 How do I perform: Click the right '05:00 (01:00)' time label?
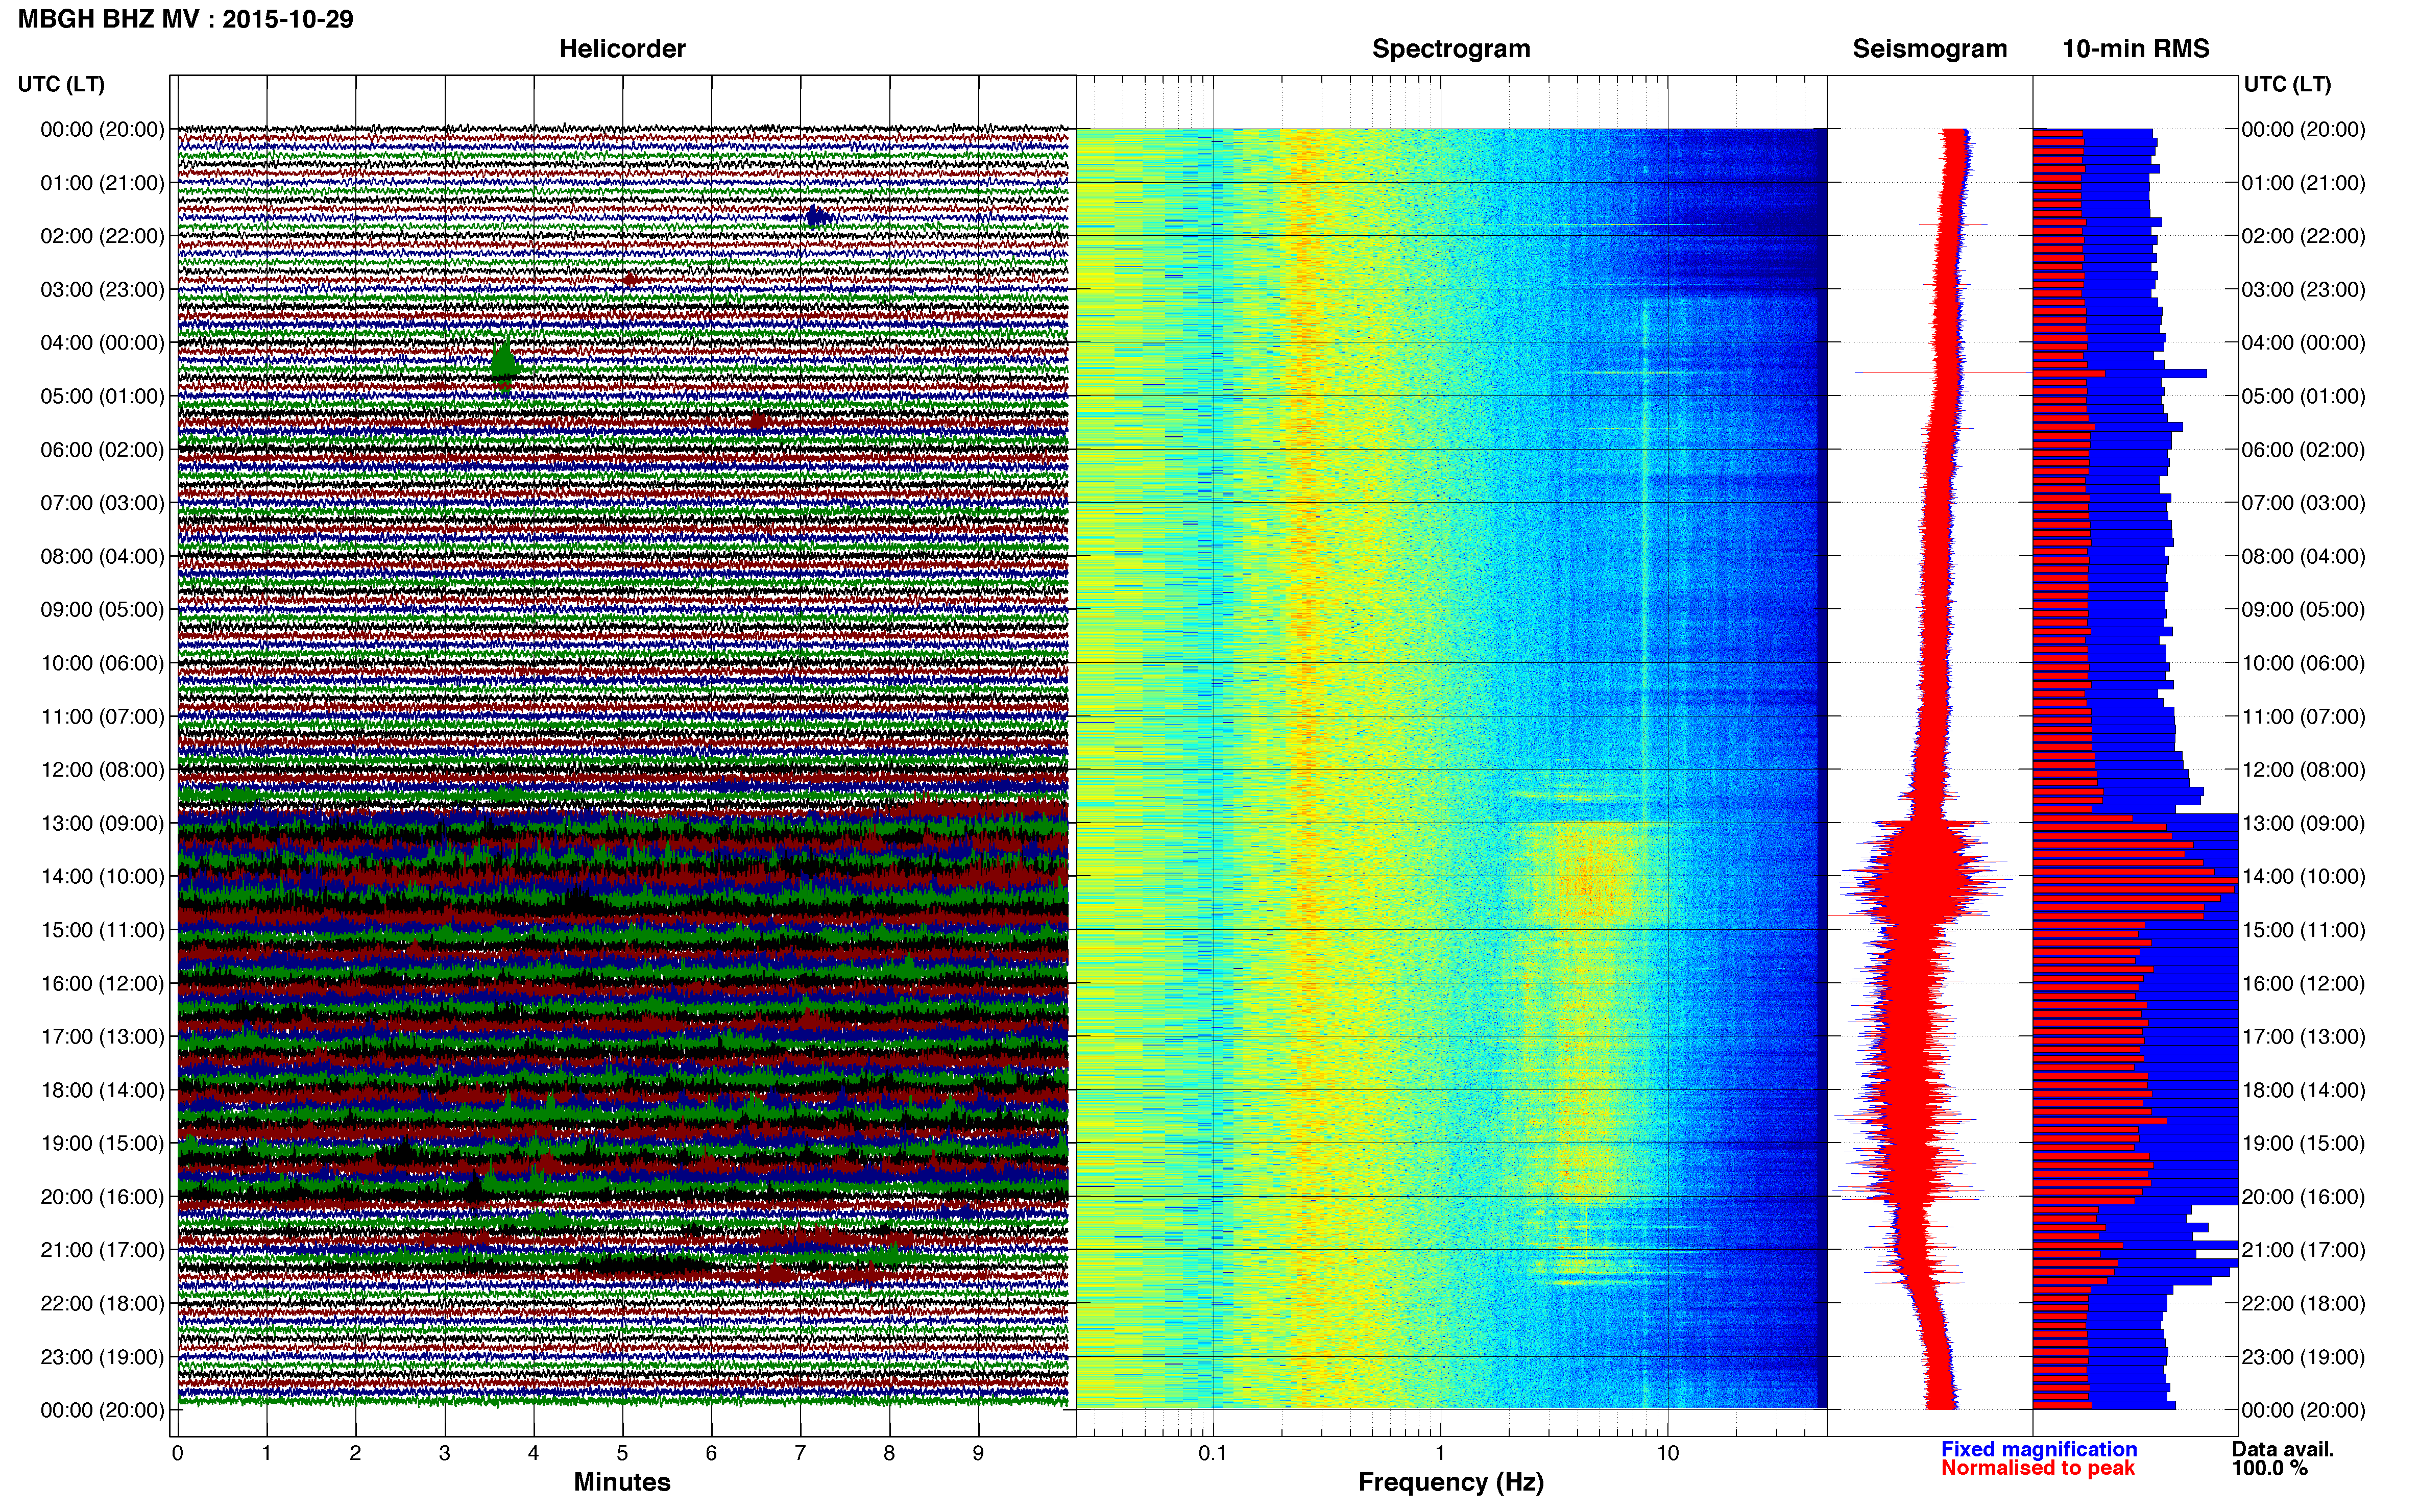(2303, 396)
